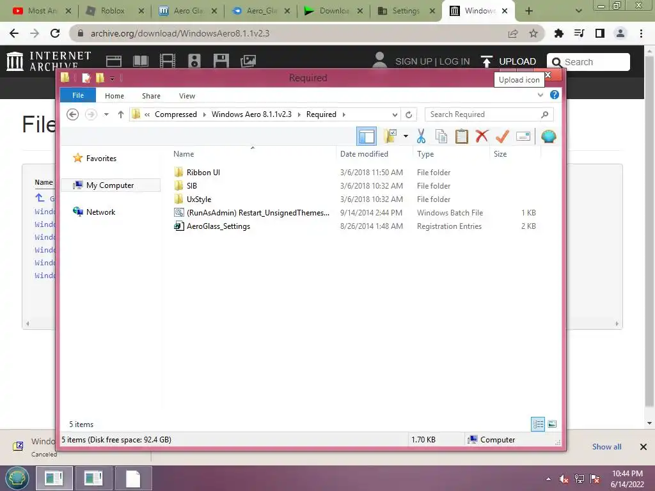Click the Start orb on taskbar
Image resolution: width=655 pixels, height=491 pixels.
coord(17,478)
